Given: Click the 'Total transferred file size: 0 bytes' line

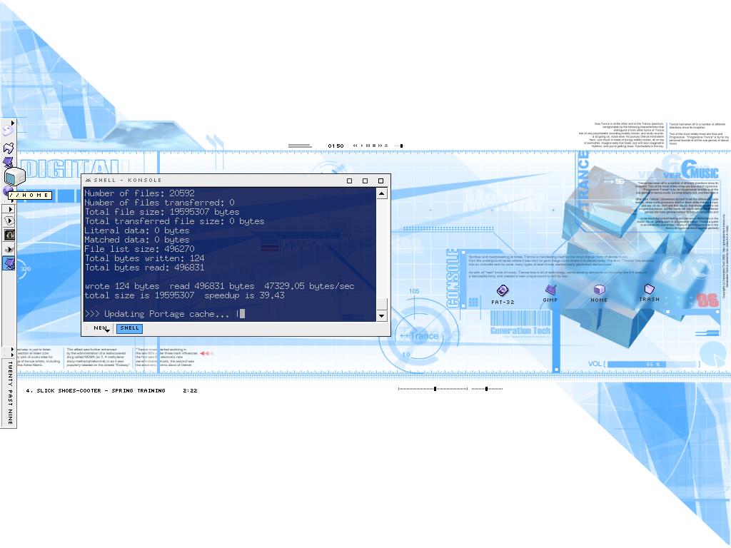Looking at the screenshot, I should [174, 221].
